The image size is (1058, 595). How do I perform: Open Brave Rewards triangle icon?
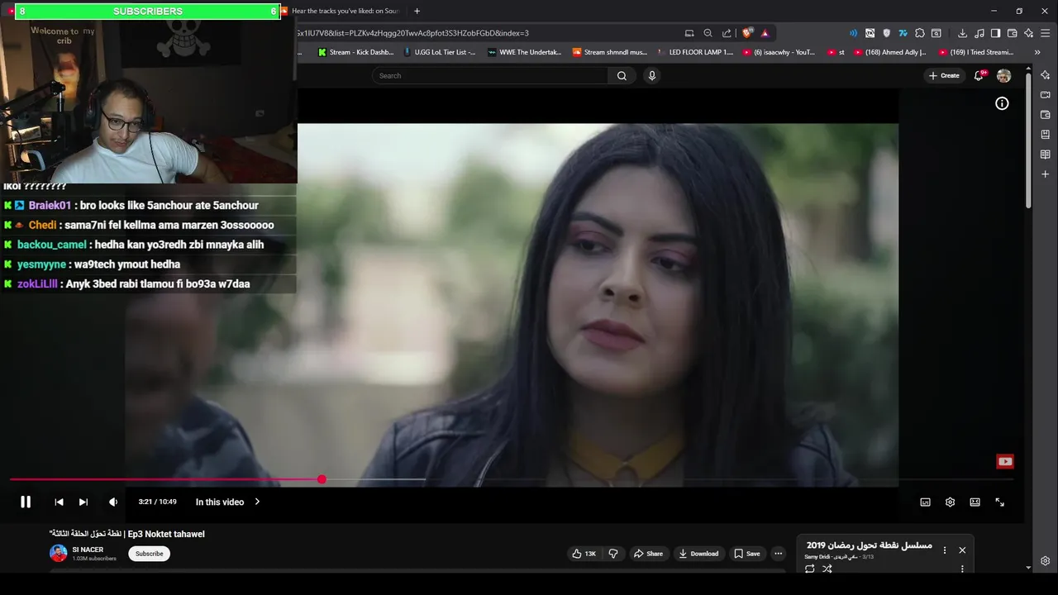point(765,33)
